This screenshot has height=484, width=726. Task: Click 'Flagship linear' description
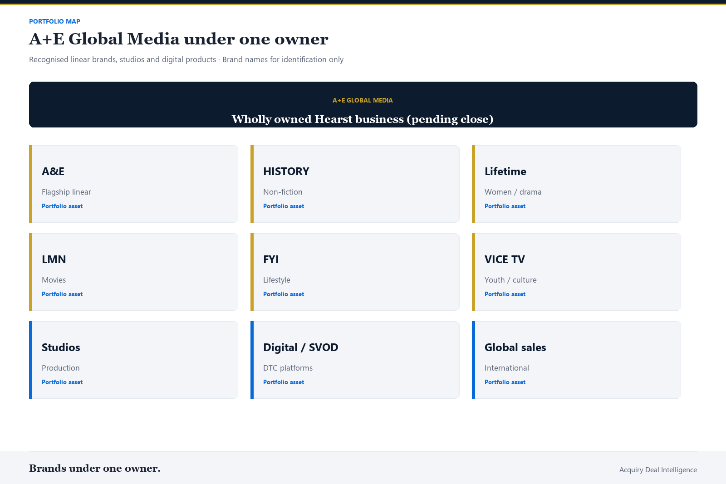point(66,192)
